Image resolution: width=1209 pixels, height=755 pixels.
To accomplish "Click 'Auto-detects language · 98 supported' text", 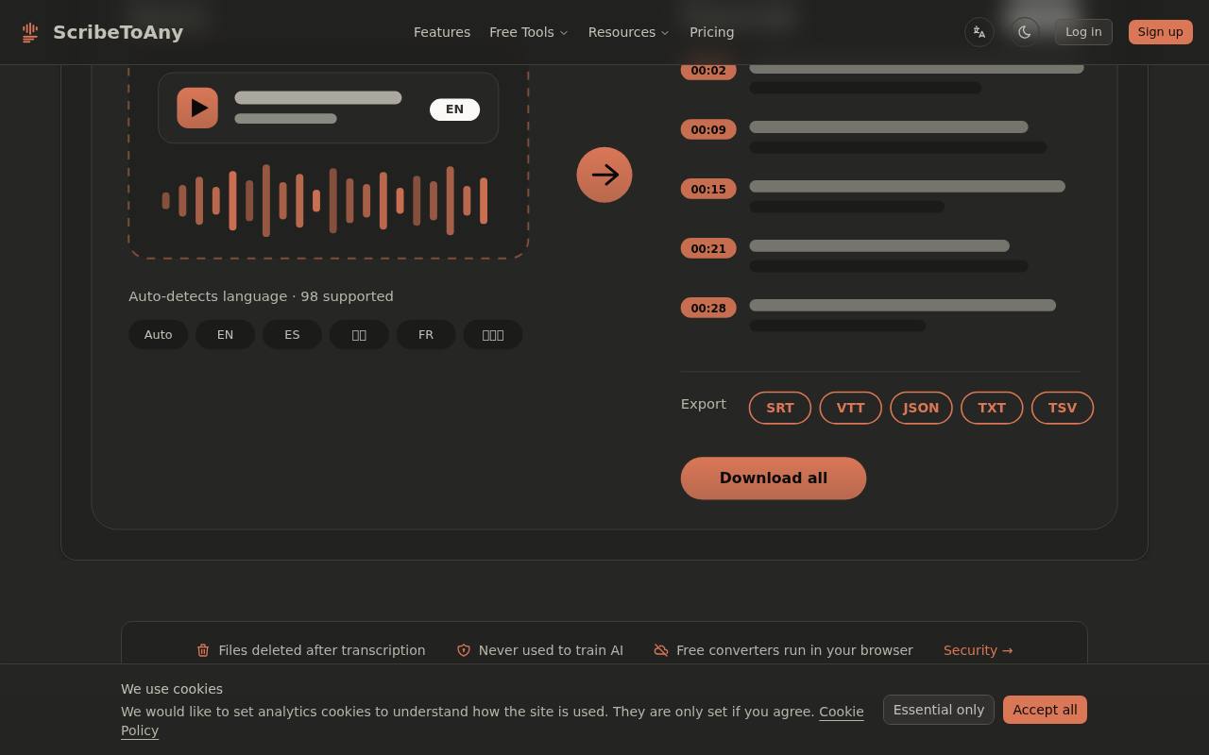I will click(261, 296).
